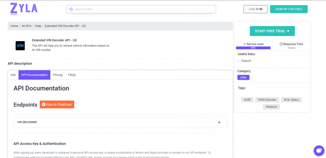Click the Extended VIN Decoder API title
326x158 pixels.
tap(54, 40)
